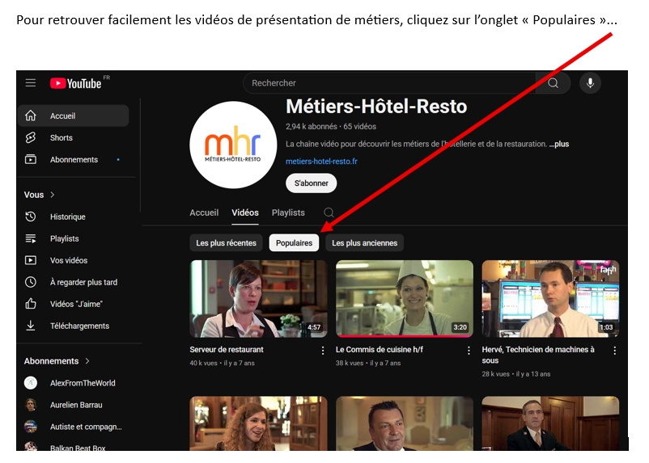Click the Métiers-Hôtel-Resto channel name
This screenshot has height=463, width=649.
click(x=376, y=106)
